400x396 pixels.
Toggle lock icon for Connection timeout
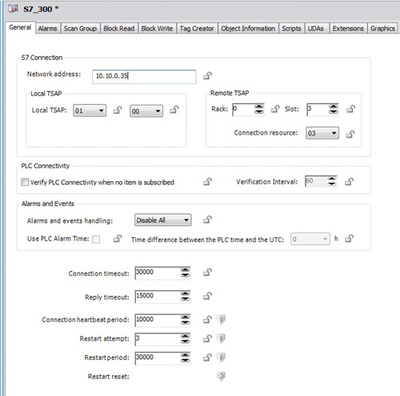point(207,273)
